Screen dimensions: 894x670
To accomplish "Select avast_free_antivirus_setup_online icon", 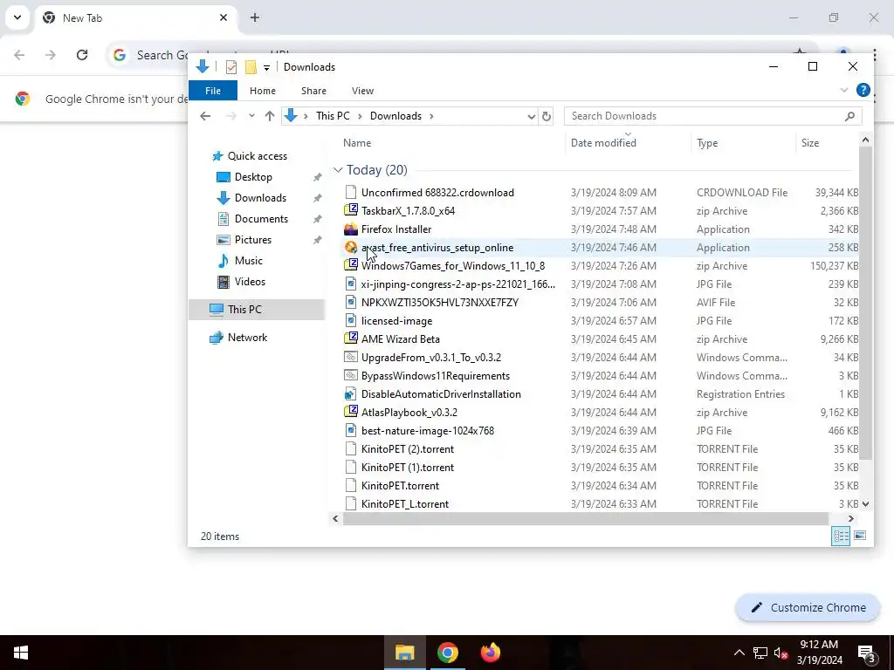I will [x=351, y=247].
